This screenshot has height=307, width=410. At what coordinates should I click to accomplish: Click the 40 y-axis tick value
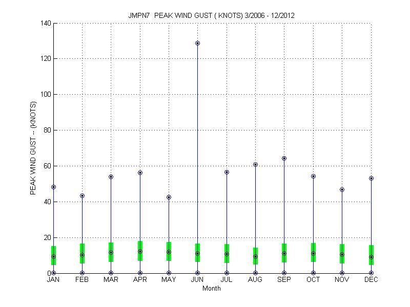click(47, 202)
